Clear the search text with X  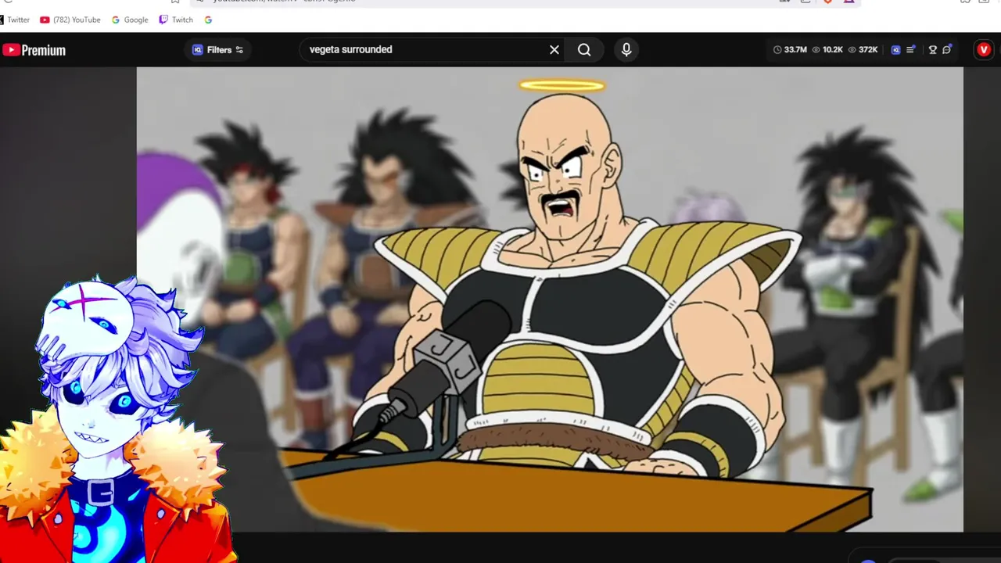point(554,50)
